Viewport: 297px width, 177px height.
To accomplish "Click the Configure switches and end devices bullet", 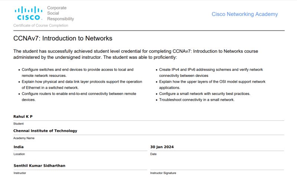I will tap(78, 72).
